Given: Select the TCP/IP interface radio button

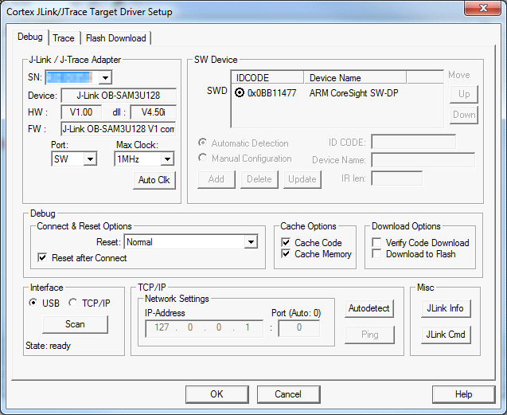Looking at the screenshot, I should tap(72, 303).
